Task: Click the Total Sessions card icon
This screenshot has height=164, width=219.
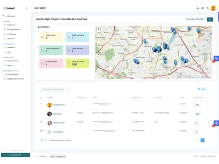Action: 69,63
